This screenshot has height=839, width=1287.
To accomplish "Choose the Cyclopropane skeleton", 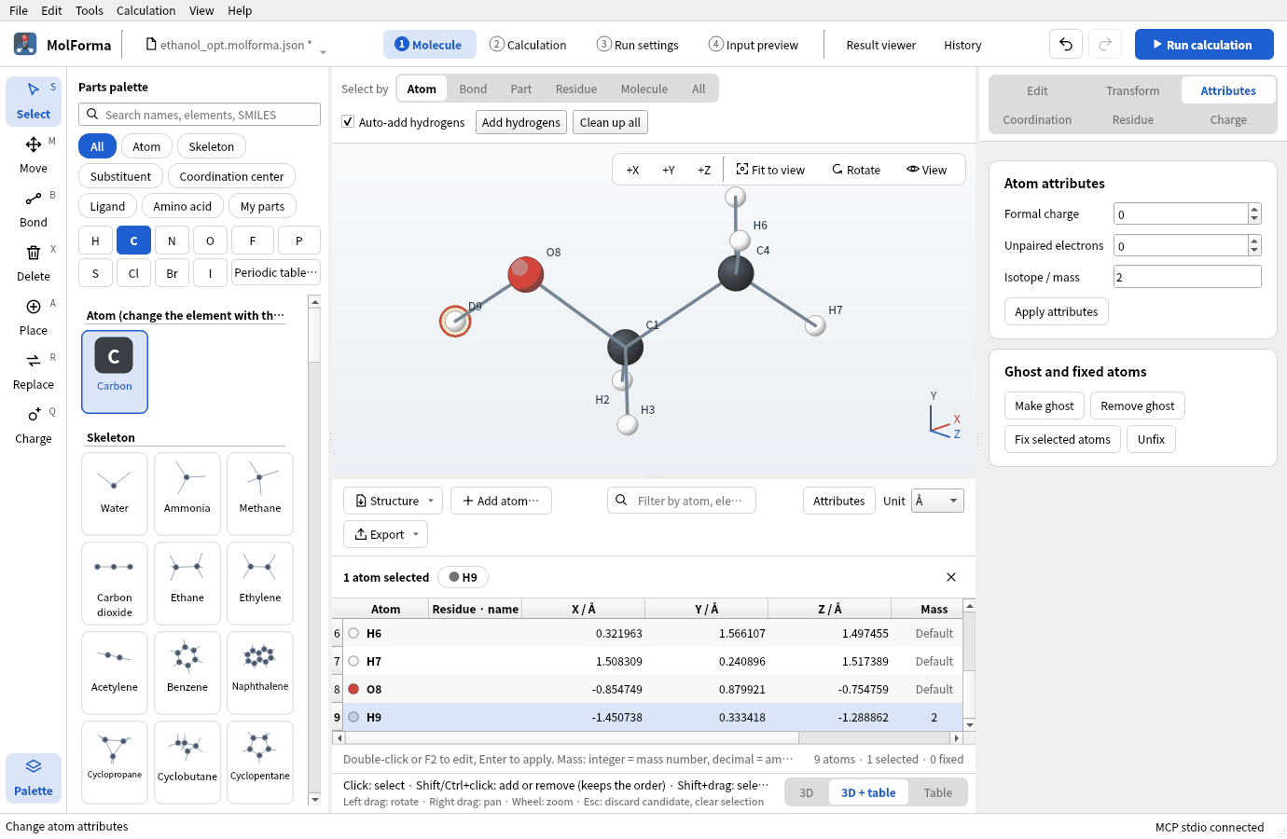I will 115,763.
